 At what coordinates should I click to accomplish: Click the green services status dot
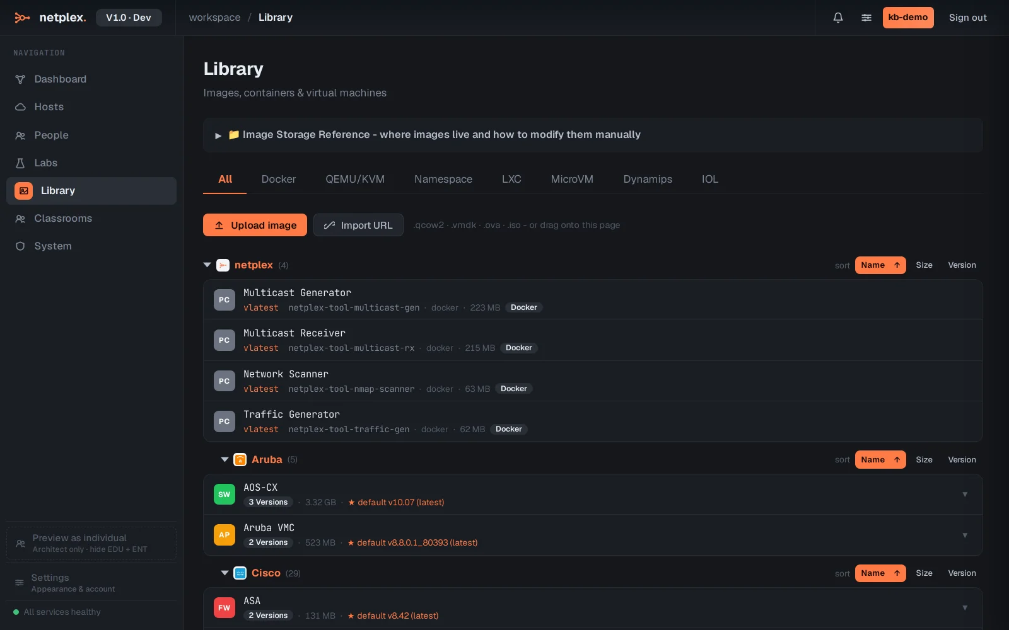pyautogui.click(x=16, y=612)
